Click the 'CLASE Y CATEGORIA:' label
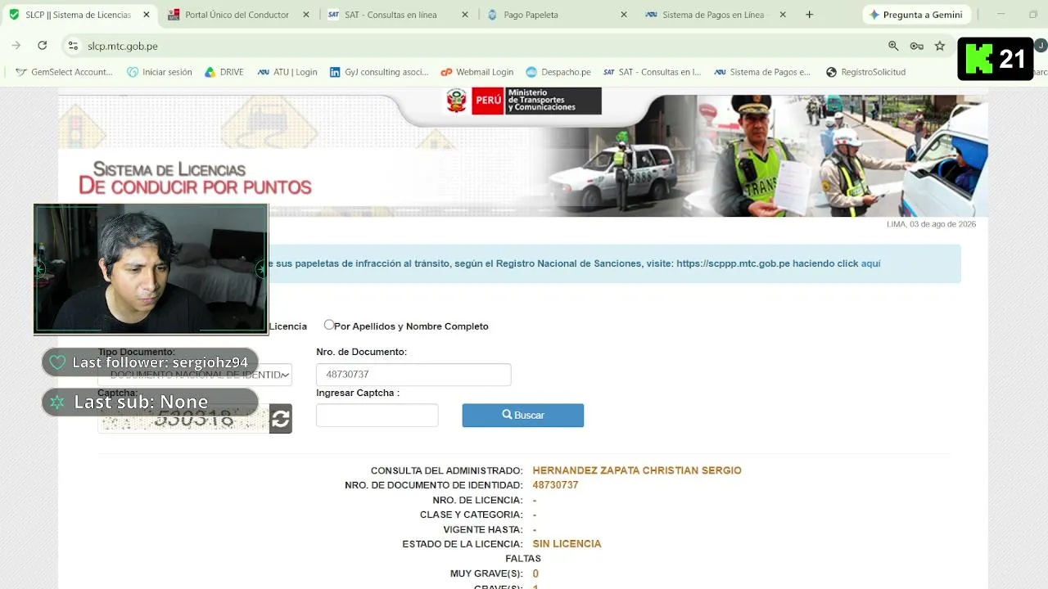 [x=472, y=515]
